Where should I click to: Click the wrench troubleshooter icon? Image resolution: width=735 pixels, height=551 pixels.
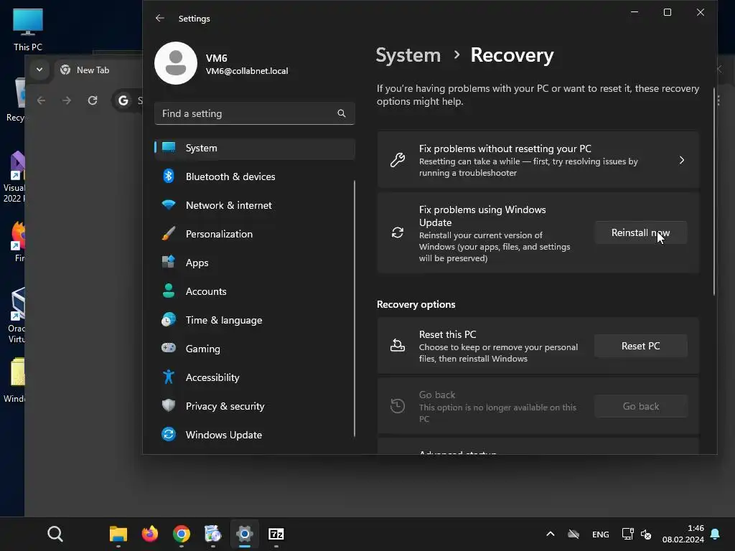(x=398, y=160)
